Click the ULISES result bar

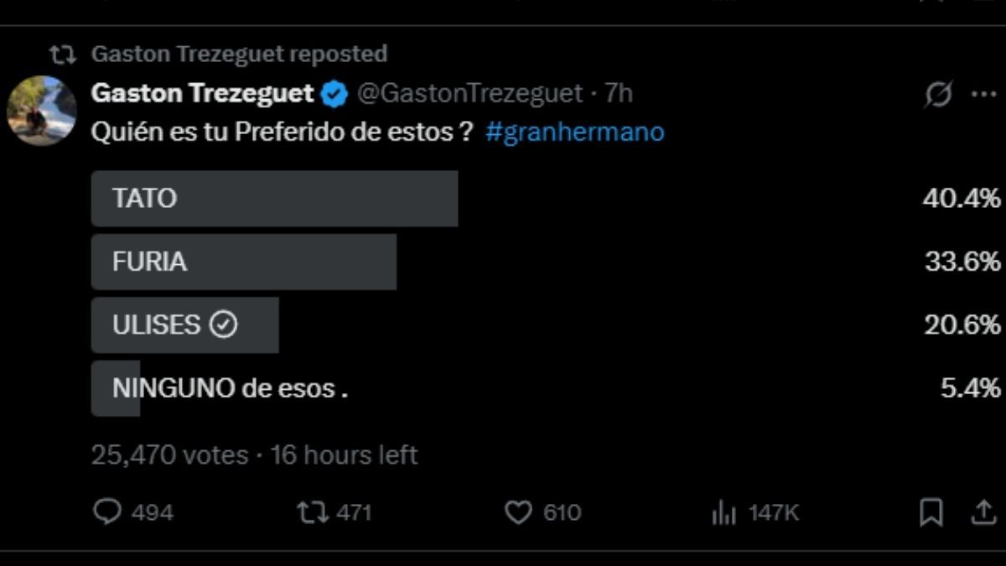184,325
